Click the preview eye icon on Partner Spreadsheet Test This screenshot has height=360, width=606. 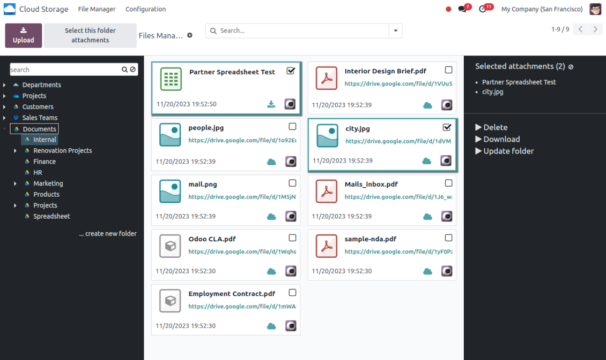pyautogui.click(x=290, y=104)
